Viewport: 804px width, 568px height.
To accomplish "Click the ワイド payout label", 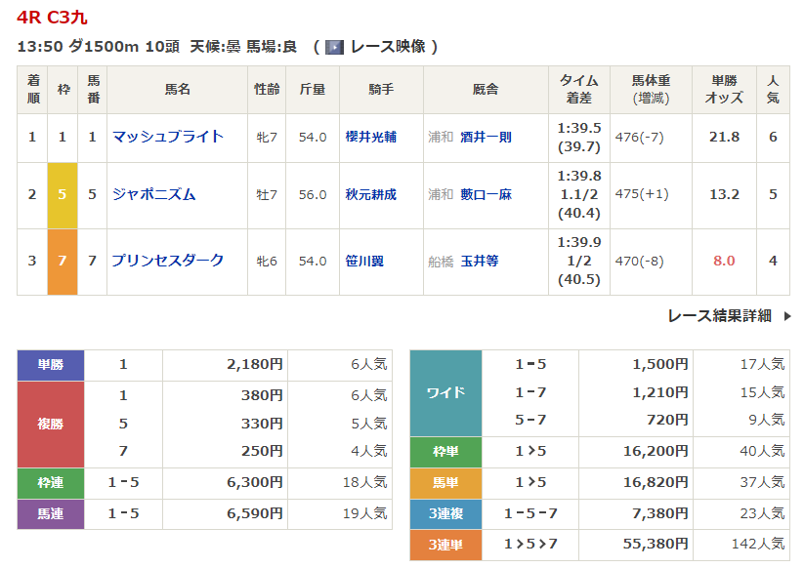I will tap(446, 393).
